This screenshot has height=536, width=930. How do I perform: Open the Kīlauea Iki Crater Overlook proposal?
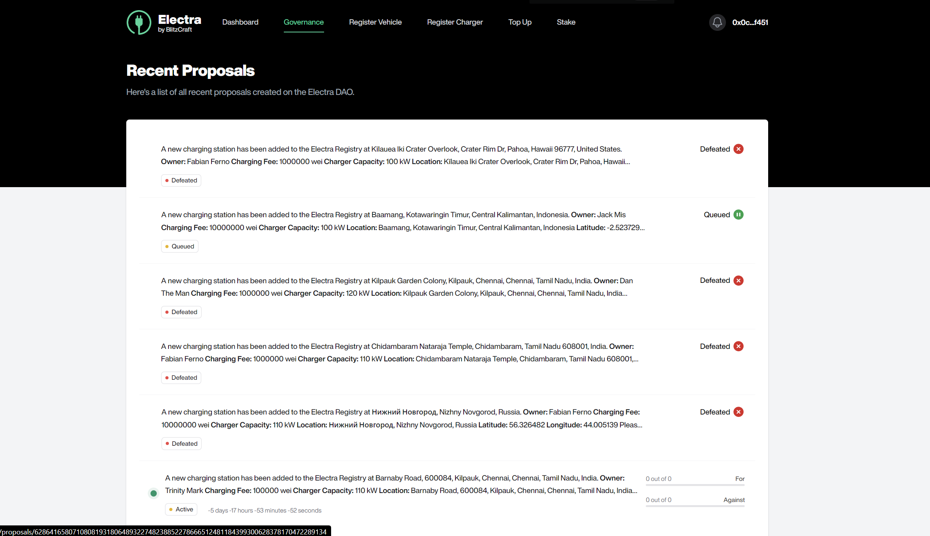pos(395,155)
